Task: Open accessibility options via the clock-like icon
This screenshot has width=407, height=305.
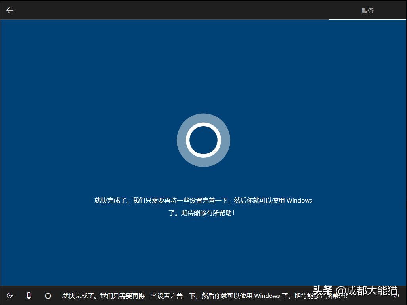Action: (10, 296)
